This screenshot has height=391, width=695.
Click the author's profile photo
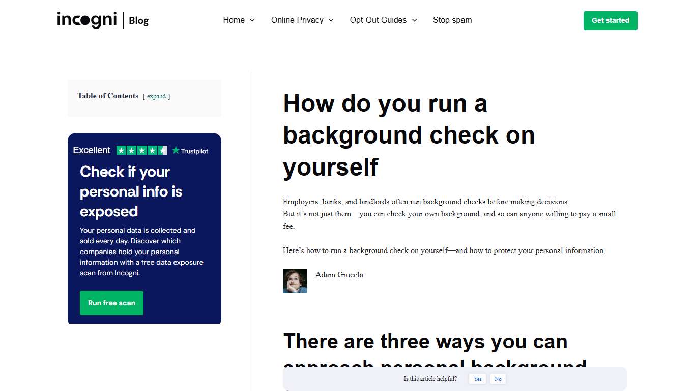[x=295, y=281]
